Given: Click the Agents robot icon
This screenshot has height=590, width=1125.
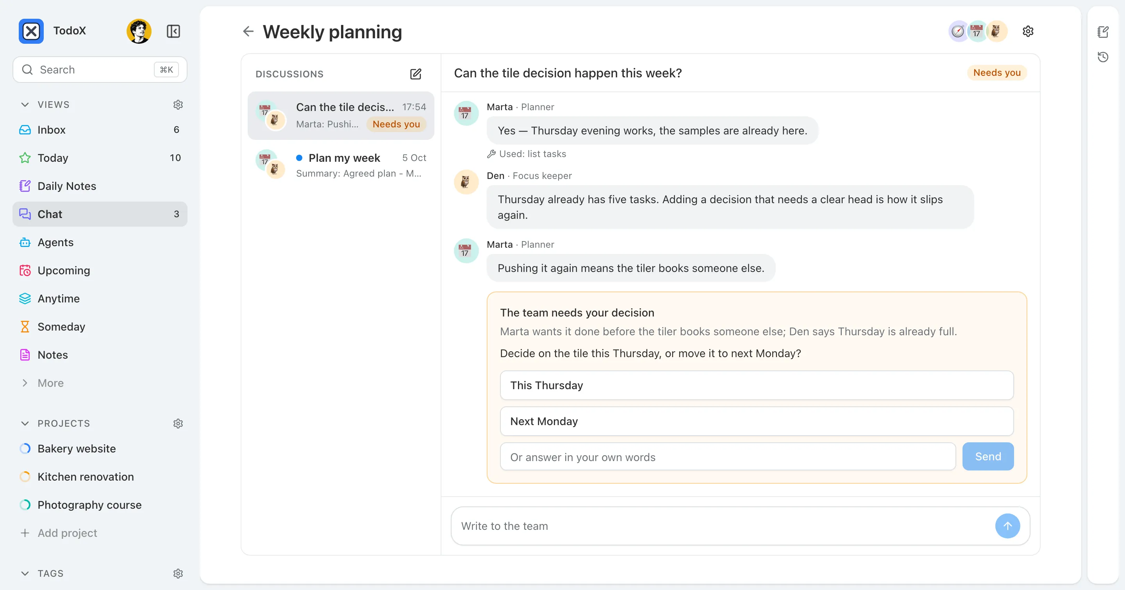Looking at the screenshot, I should pyautogui.click(x=25, y=242).
